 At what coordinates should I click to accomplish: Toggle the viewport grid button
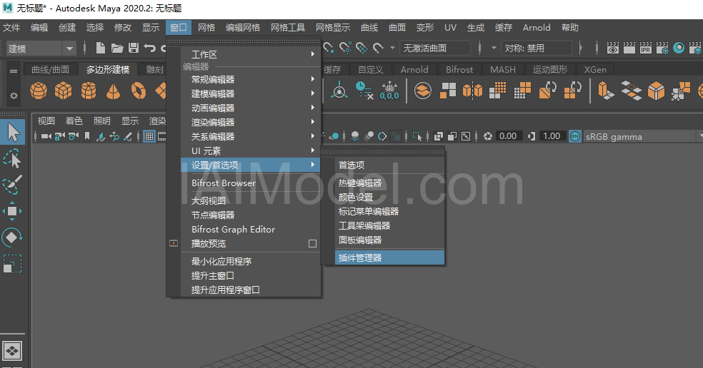point(149,136)
